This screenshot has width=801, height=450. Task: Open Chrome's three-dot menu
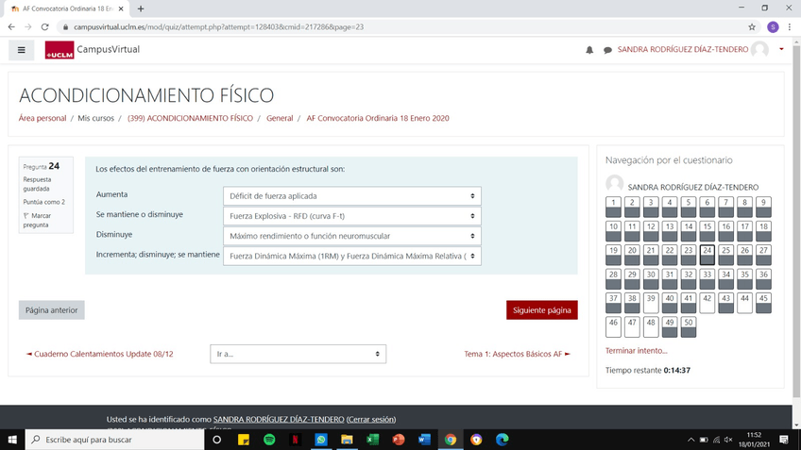point(790,27)
